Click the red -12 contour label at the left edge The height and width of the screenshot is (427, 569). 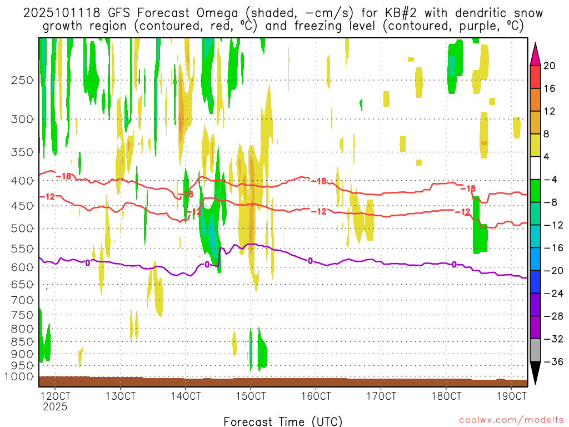48,197
